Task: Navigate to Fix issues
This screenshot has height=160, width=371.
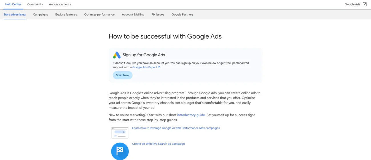Action: click(x=158, y=15)
